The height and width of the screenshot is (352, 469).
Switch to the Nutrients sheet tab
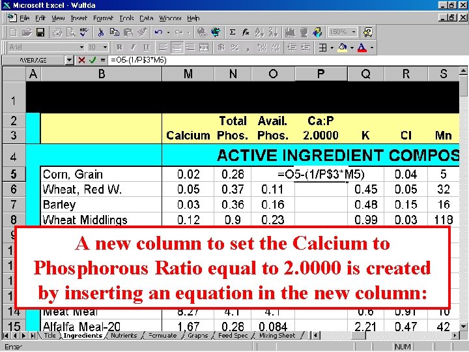124,336
